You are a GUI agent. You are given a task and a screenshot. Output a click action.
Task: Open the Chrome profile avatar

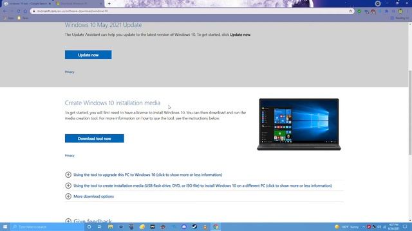click(x=400, y=12)
